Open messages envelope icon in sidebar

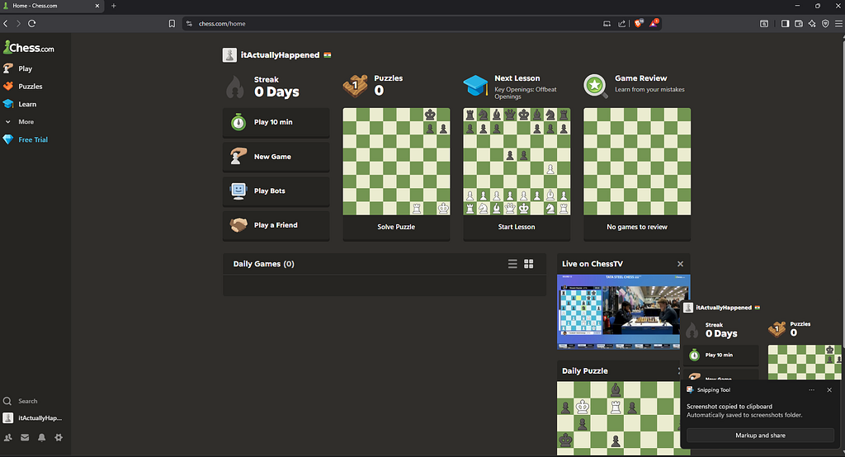[x=25, y=437]
